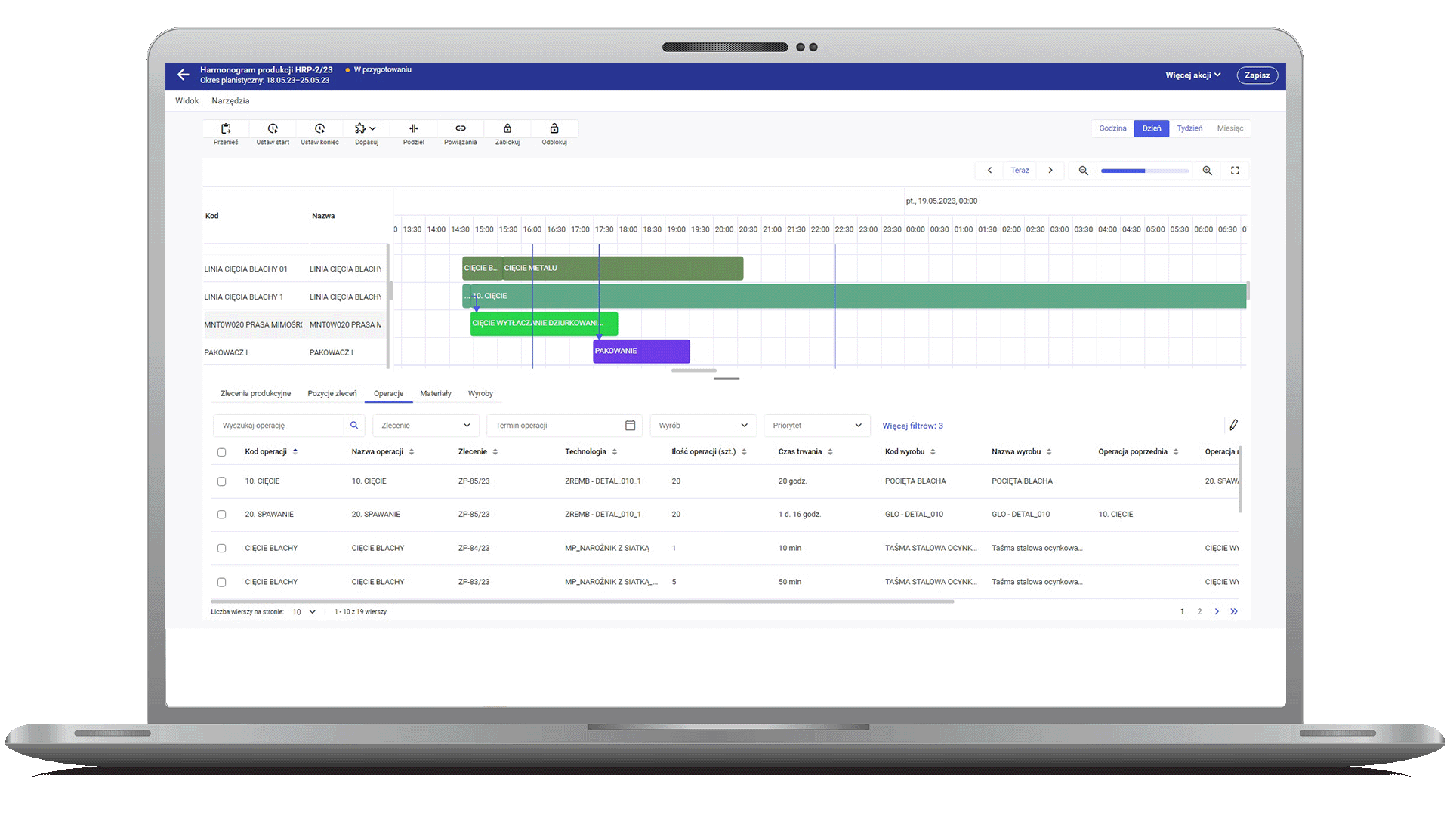Click the Powiązania link icon

(x=460, y=128)
